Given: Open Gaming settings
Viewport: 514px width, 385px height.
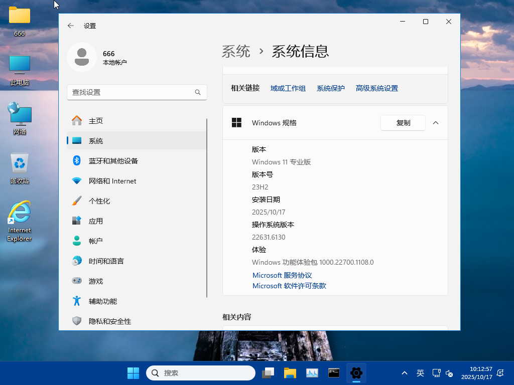Looking at the screenshot, I should click(x=95, y=281).
